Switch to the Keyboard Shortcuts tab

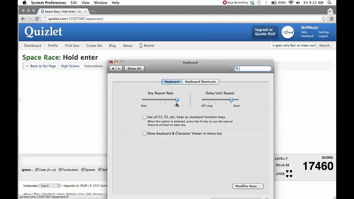point(201,82)
